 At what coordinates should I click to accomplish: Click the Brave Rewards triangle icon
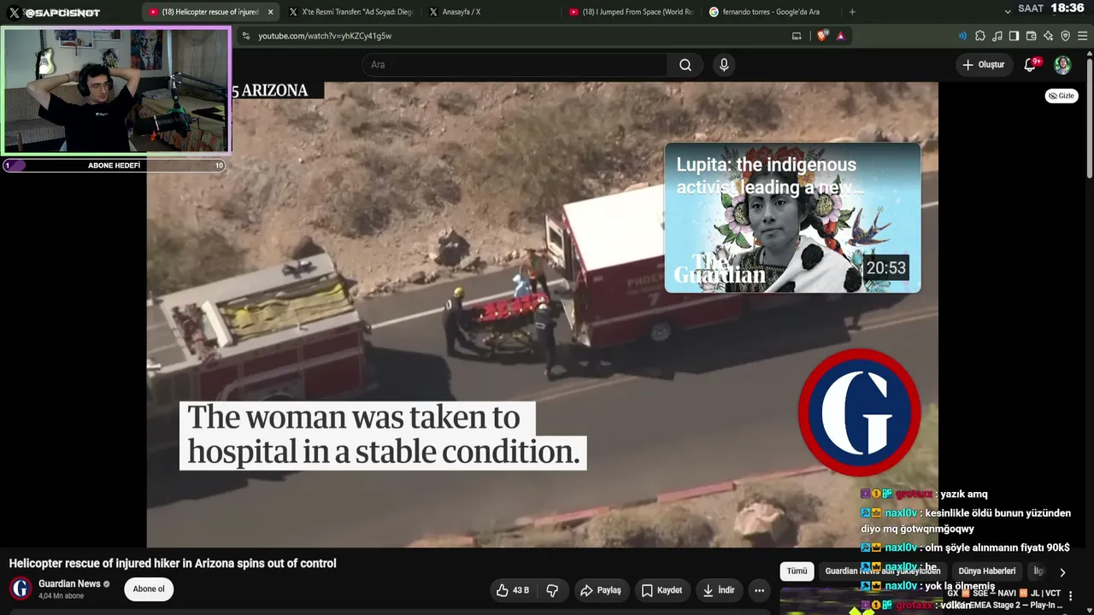point(841,36)
